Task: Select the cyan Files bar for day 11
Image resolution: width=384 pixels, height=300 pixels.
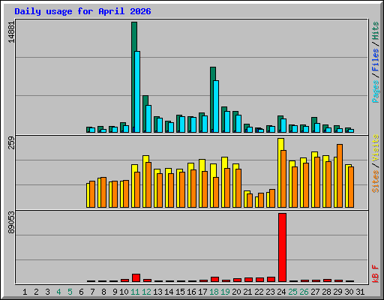Action: pos(137,91)
